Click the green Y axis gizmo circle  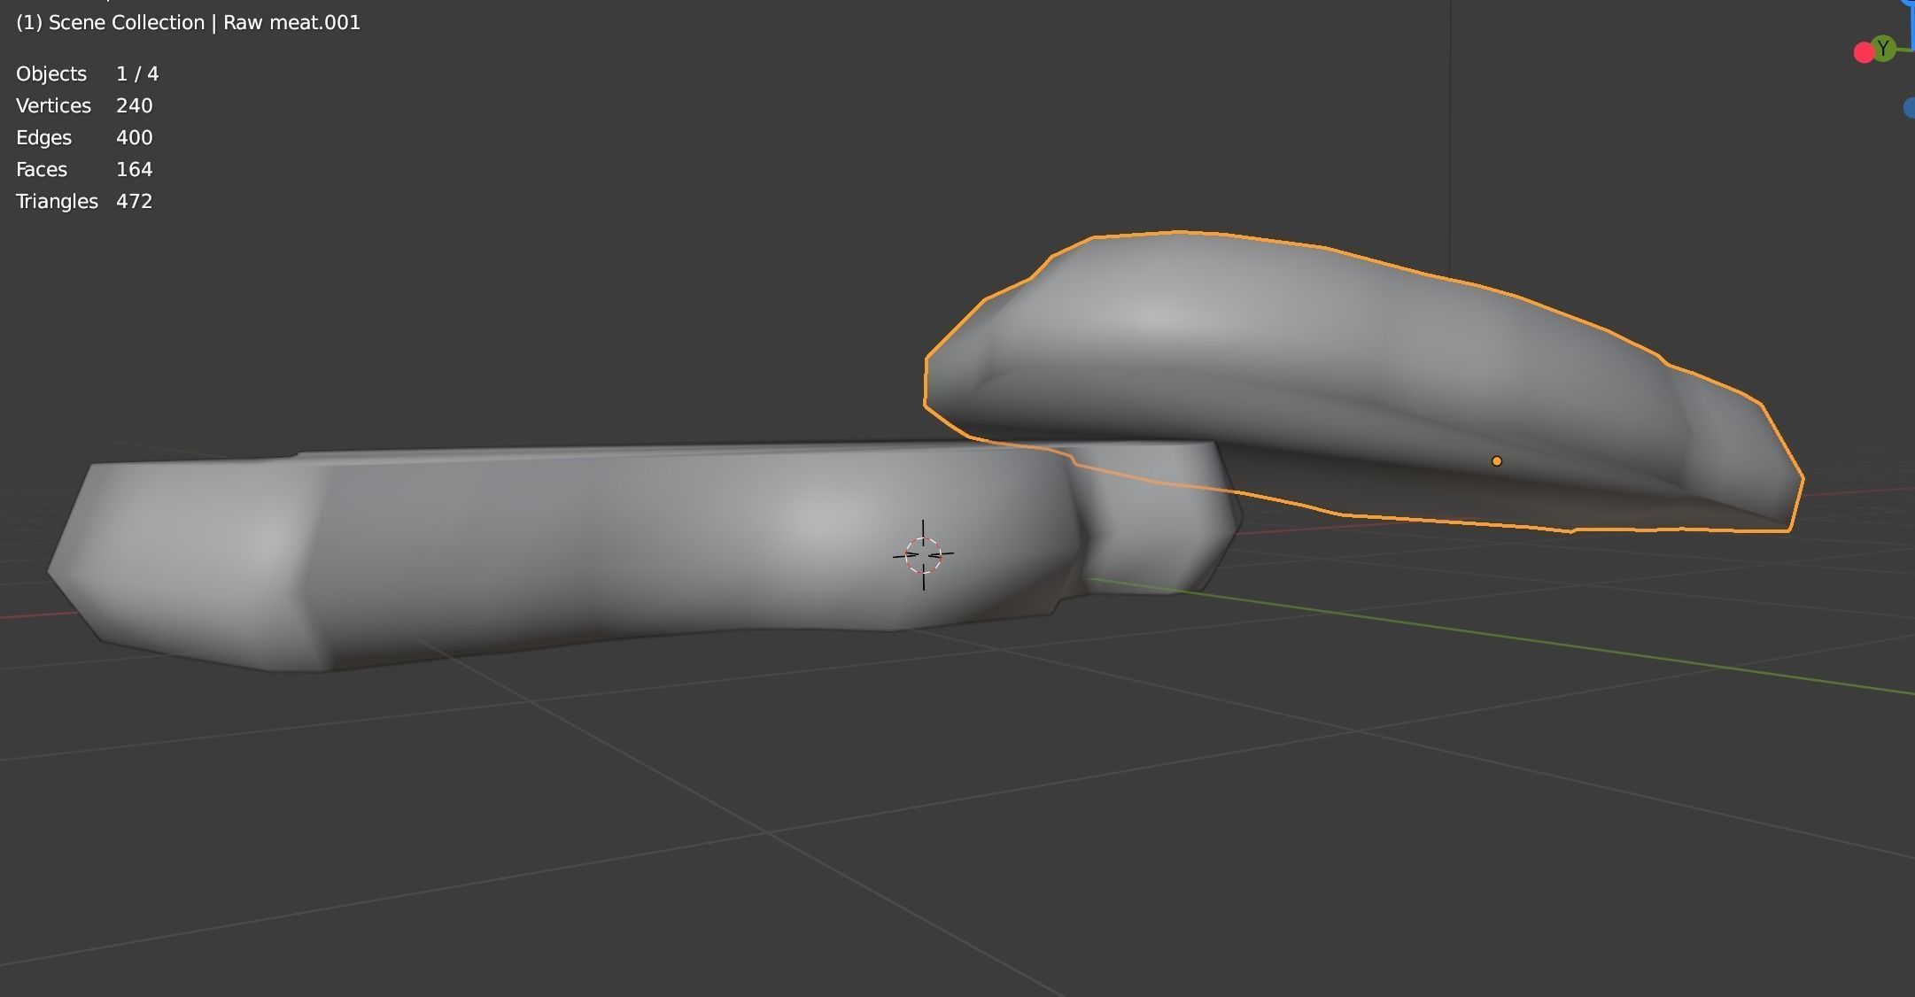[x=1883, y=49]
